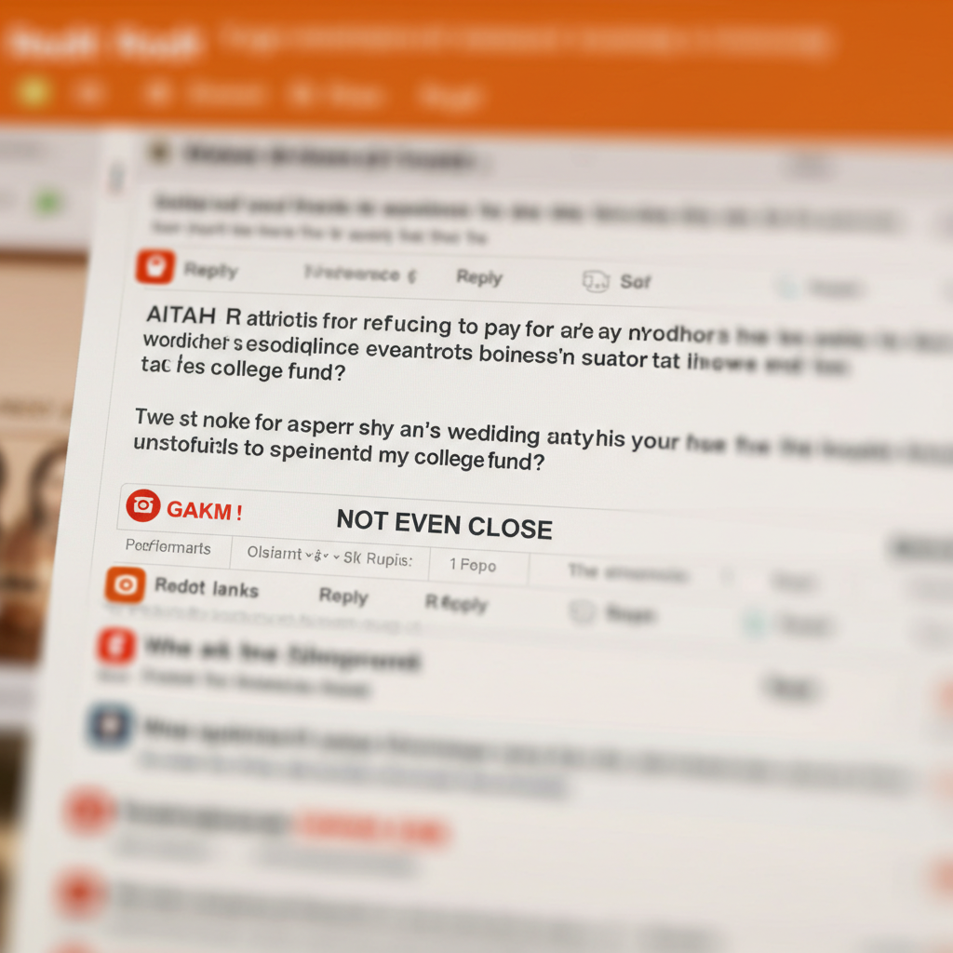Expand the Olsiarnt dropdown chevron
Screen dimensions: 953x953
[x=309, y=555]
